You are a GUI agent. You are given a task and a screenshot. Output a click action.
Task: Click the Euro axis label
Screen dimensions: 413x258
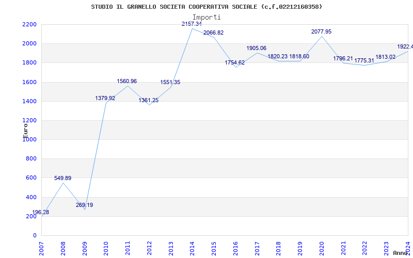pos(25,131)
